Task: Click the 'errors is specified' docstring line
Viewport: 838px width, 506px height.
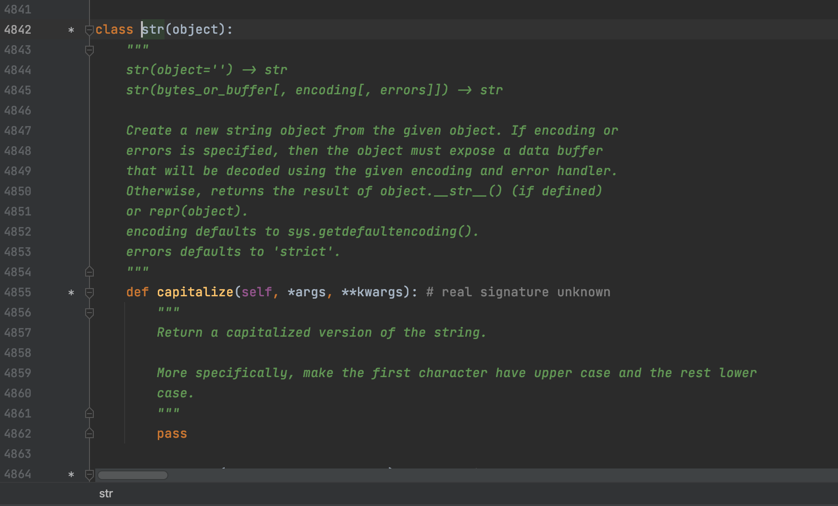Action: click(x=365, y=151)
